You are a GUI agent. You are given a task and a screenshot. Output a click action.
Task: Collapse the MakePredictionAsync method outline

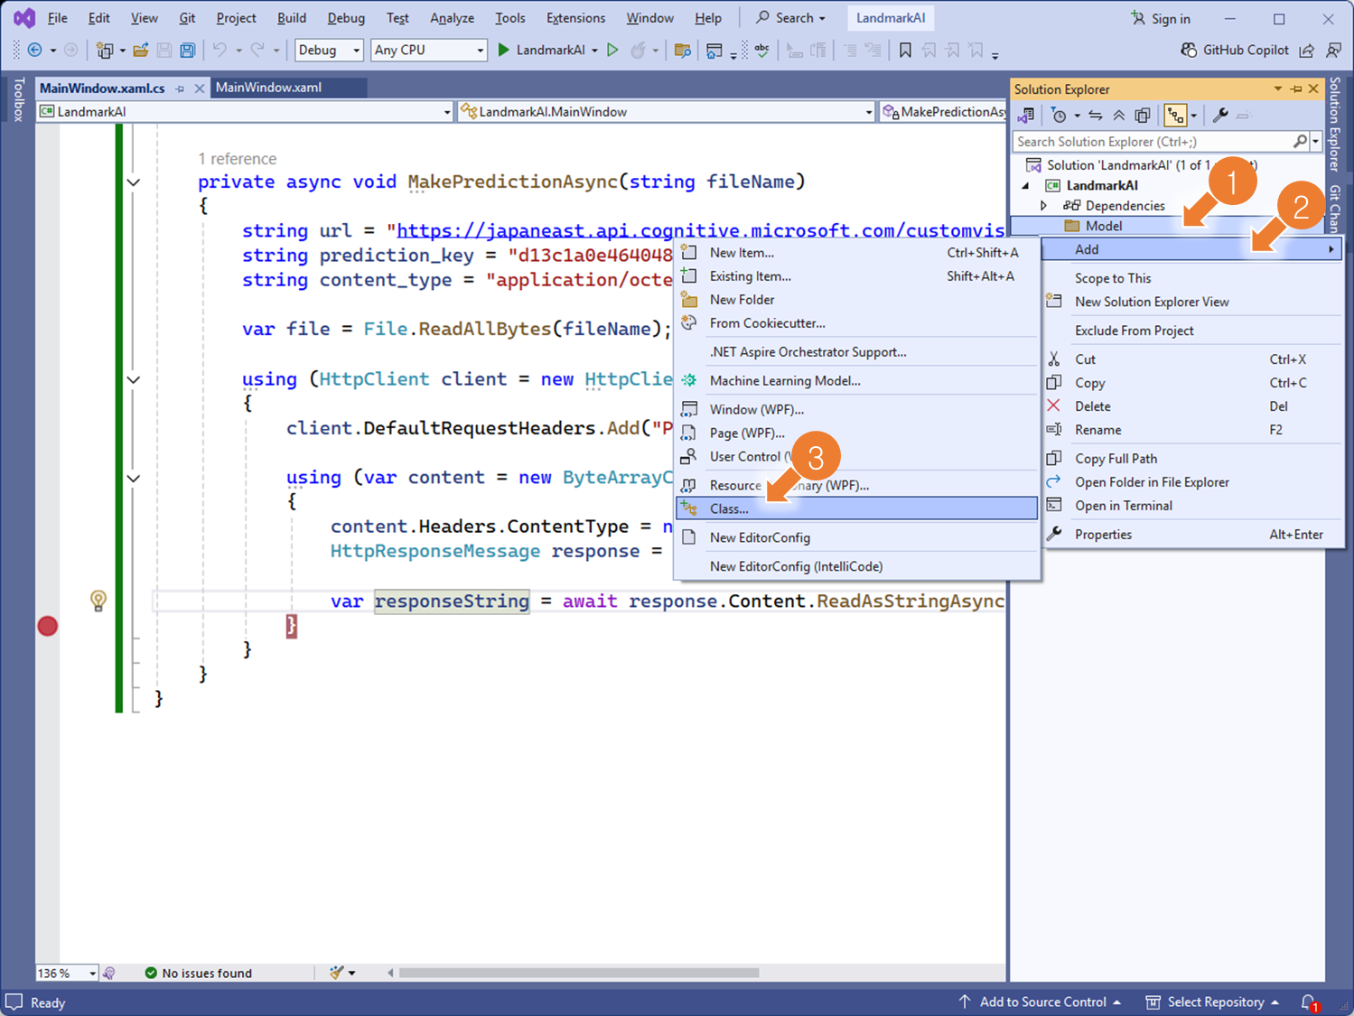(x=134, y=182)
